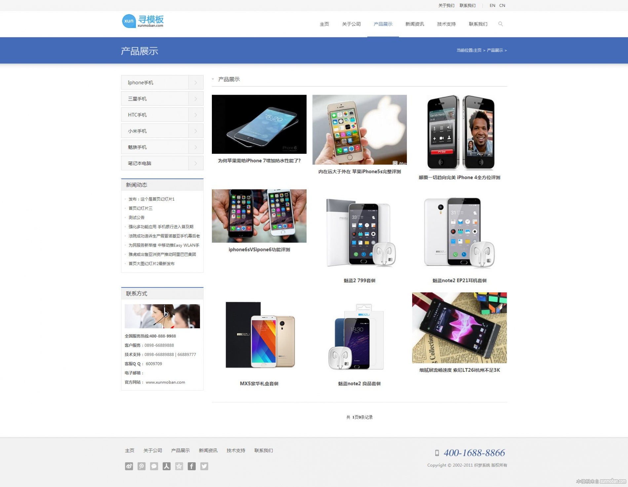Open the search magnifier icon in navigation
Viewport: 628px width, 487px height.
[500, 24]
